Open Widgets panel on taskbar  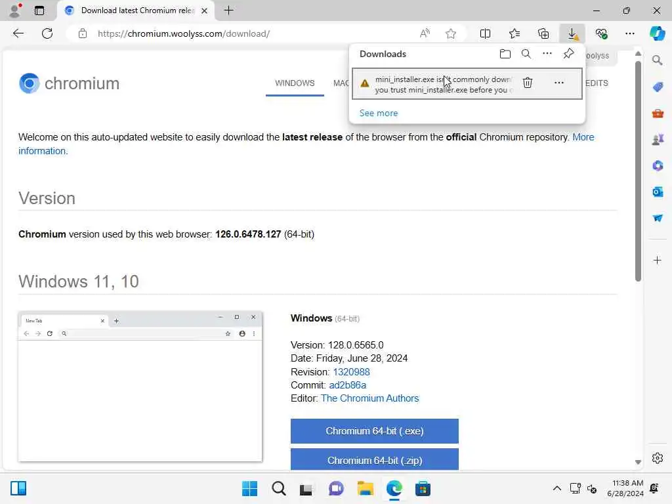(x=18, y=488)
